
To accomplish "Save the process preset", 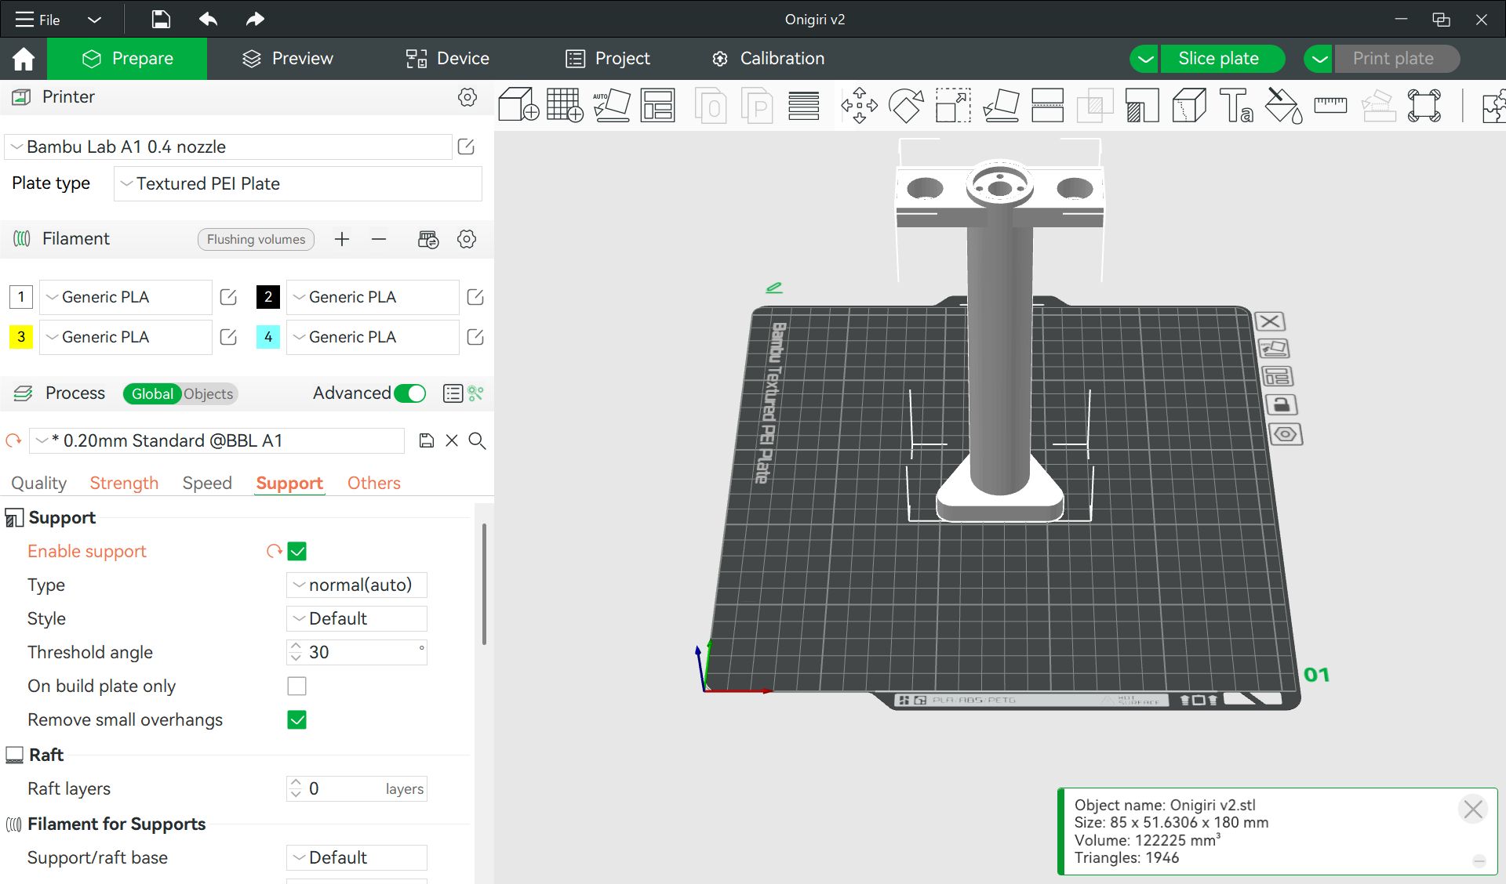I will 427,440.
